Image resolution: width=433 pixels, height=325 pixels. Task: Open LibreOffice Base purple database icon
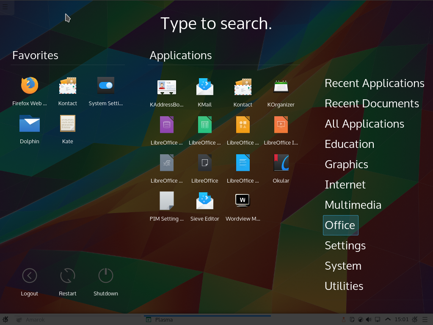coord(166,131)
